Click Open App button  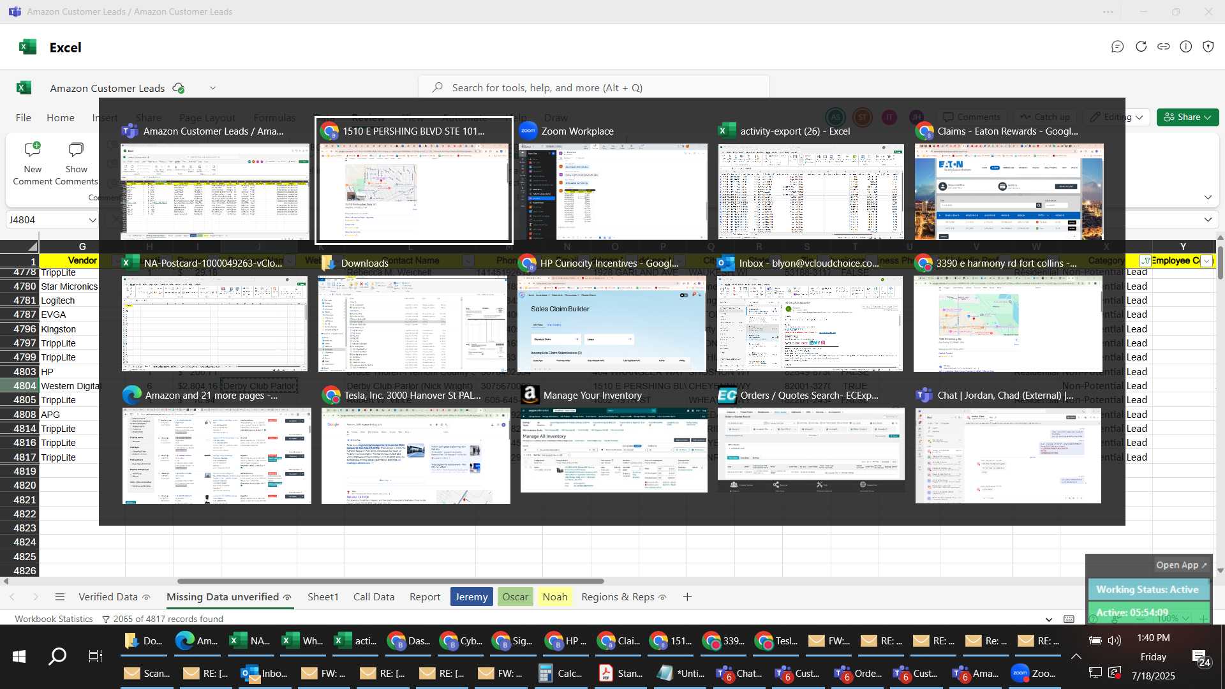1181,565
